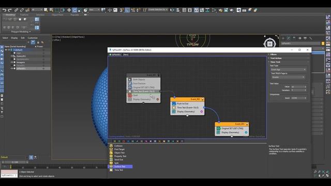
Task: Collapse the 0 (default) layer tree arrow
Action: point(6,50)
